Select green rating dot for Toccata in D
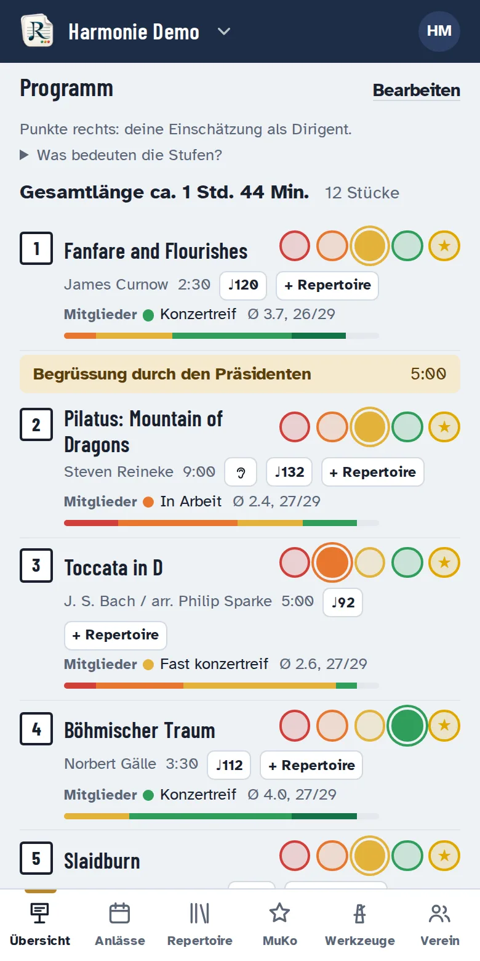The width and height of the screenshot is (480, 961). tap(407, 562)
